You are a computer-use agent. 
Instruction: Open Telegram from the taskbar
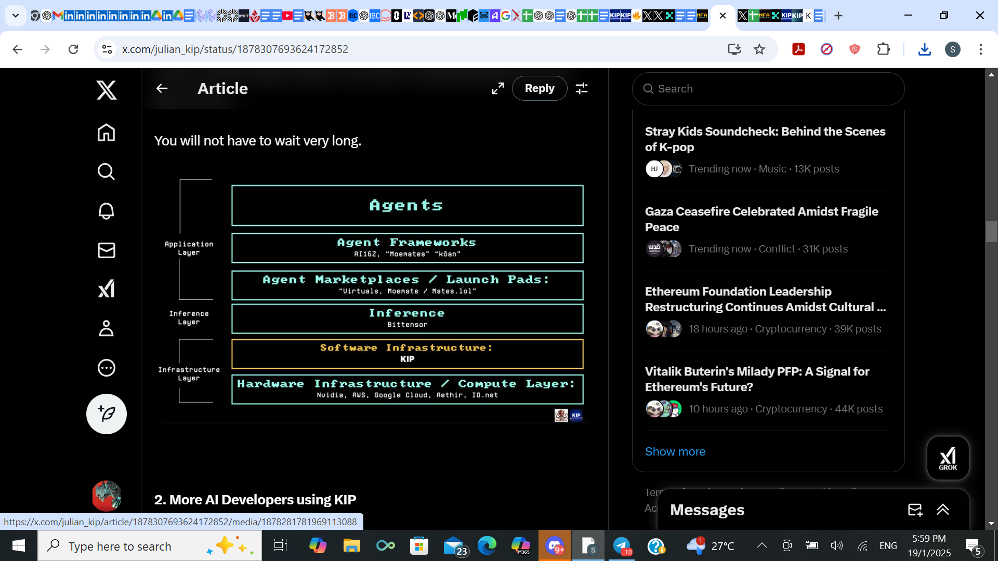(622, 545)
